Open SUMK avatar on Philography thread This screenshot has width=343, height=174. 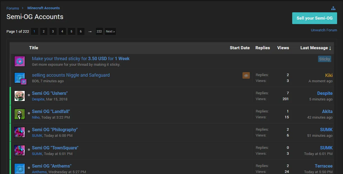[x=20, y=132]
